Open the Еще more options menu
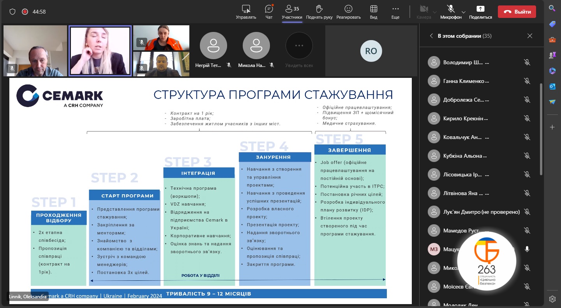 [395, 12]
